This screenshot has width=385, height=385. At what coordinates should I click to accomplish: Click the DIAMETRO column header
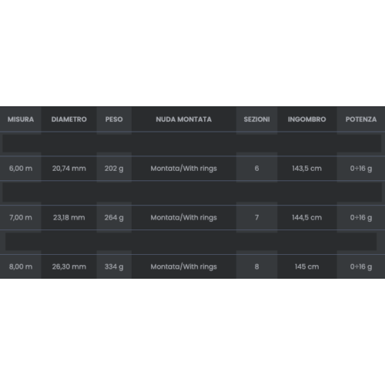tap(69, 119)
